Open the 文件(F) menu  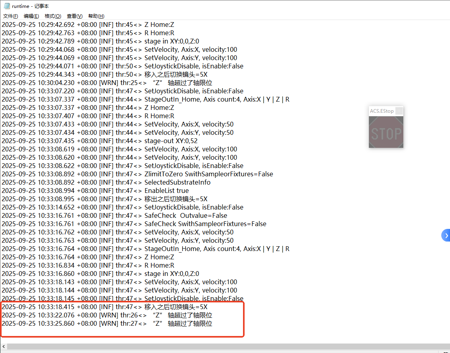11,16
